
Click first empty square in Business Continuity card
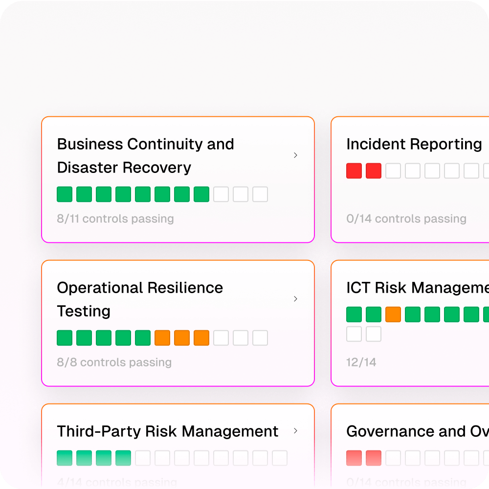221,194
